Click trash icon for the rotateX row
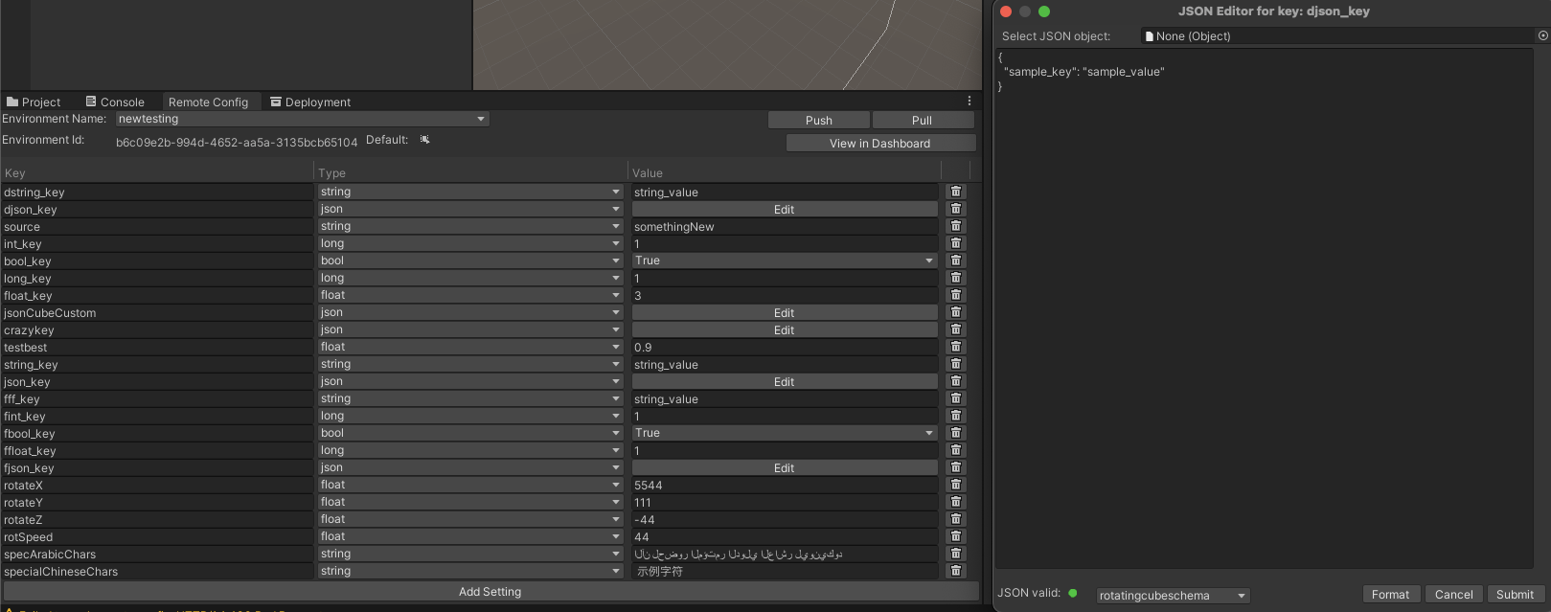 [955, 485]
